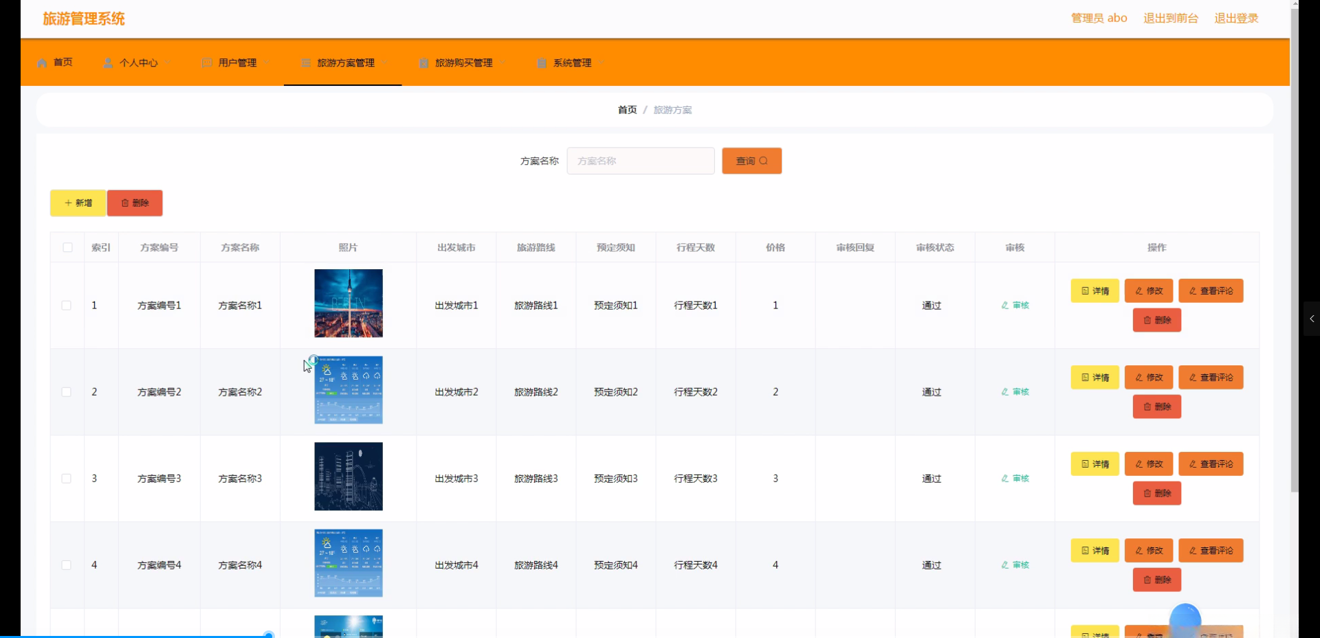This screenshot has height=638, width=1320.
Task: Click the 预定须知3 cell
Action: 616,479
